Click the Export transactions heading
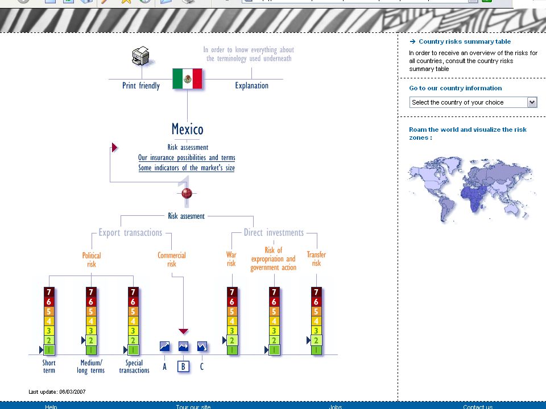Viewport: 546px width, 409px height. pyautogui.click(x=130, y=232)
